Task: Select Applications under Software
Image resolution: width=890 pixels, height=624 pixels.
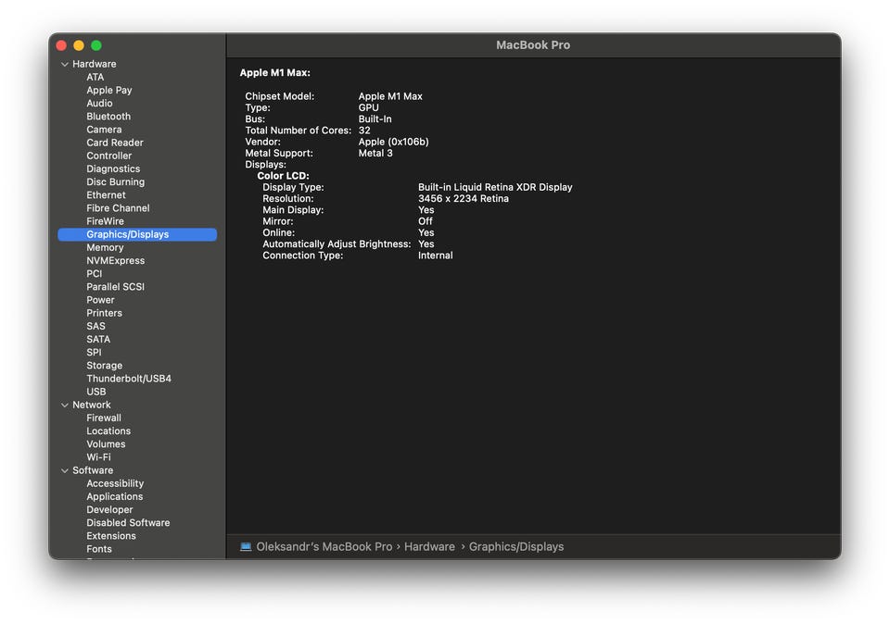Action: [x=115, y=496]
